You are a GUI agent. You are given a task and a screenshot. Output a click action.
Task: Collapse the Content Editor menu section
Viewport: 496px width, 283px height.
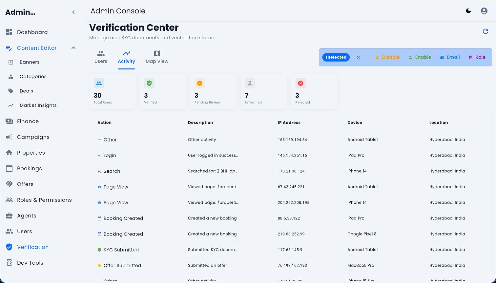73,48
